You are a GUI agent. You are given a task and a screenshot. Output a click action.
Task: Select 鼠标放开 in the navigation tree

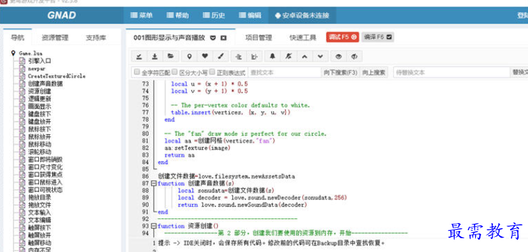pos(40,137)
